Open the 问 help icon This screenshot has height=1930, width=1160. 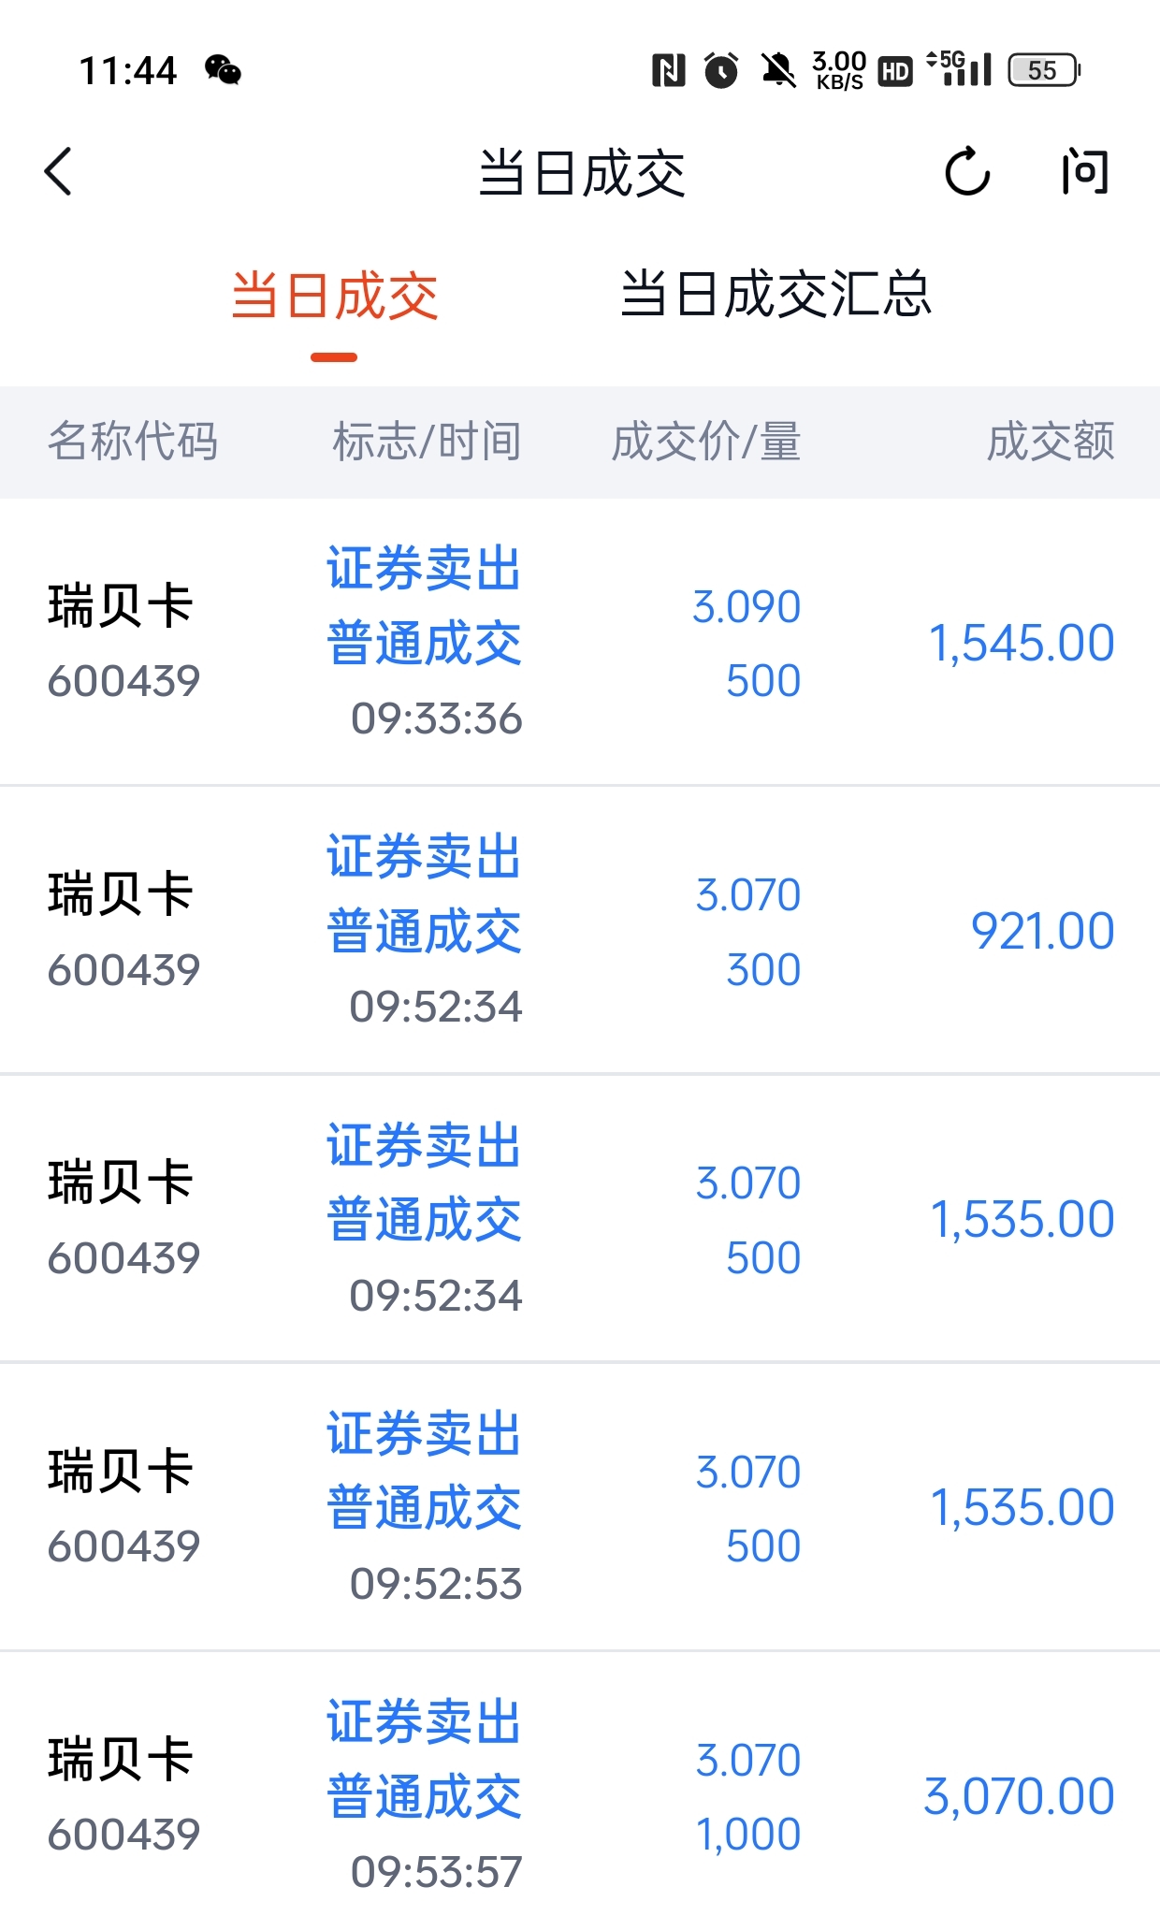(x=1084, y=172)
